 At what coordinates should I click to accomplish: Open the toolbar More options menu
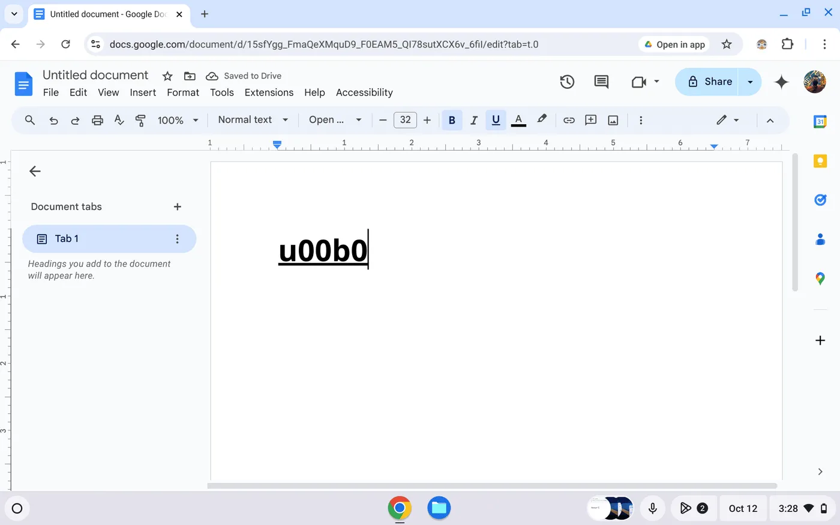coord(641,120)
